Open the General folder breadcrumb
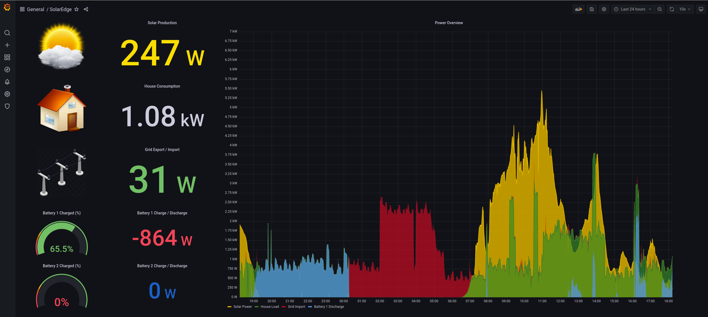Image resolution: width=708 pixels, height=317 pixels. (x=35, y=9)
